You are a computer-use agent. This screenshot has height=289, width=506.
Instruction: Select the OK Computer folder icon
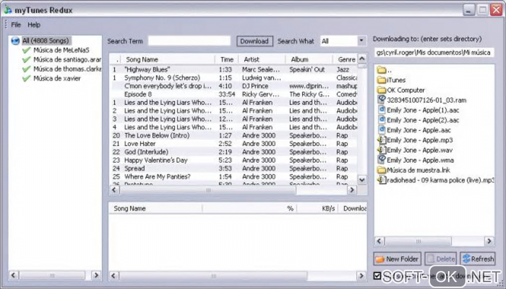tap(382, 90)
